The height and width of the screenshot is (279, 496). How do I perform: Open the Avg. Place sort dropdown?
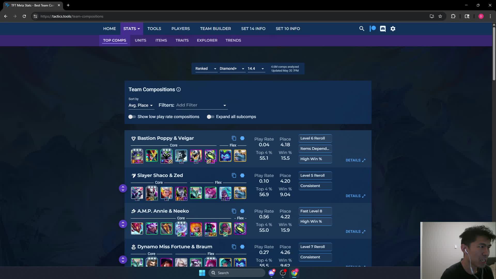point(141,105)
